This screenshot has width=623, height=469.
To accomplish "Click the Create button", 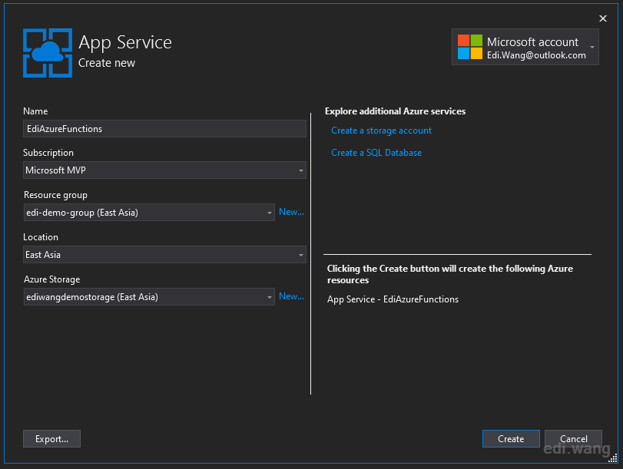I will 511,439.
